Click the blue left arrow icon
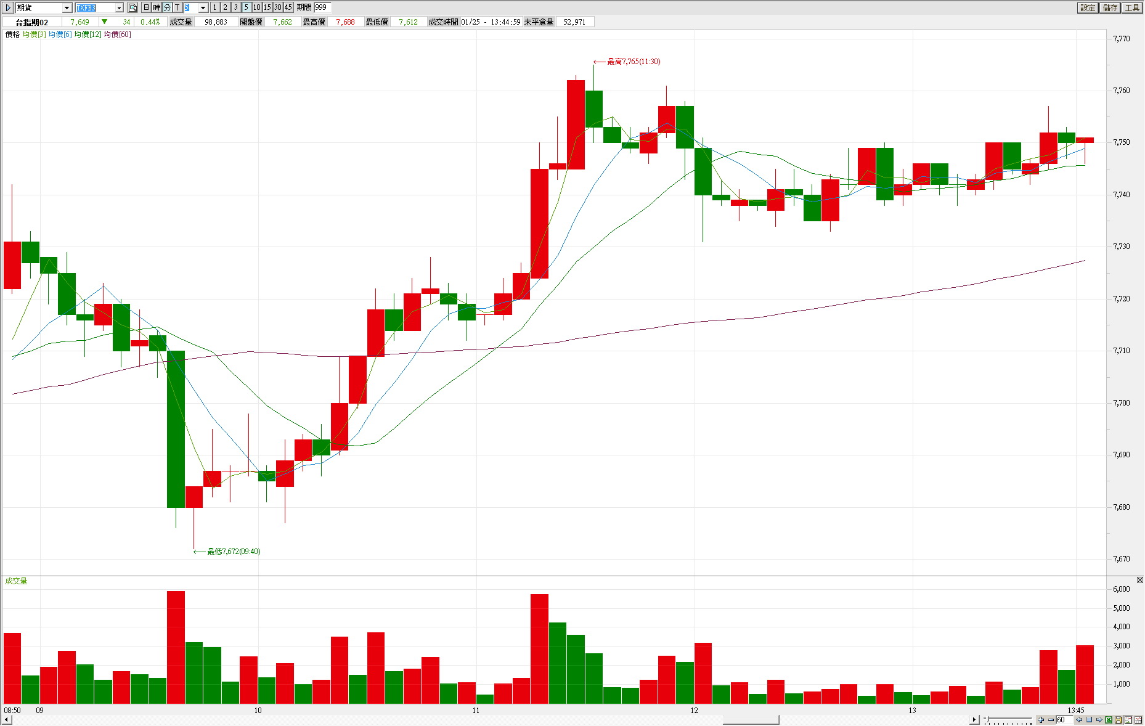 tap(1079, 720)
